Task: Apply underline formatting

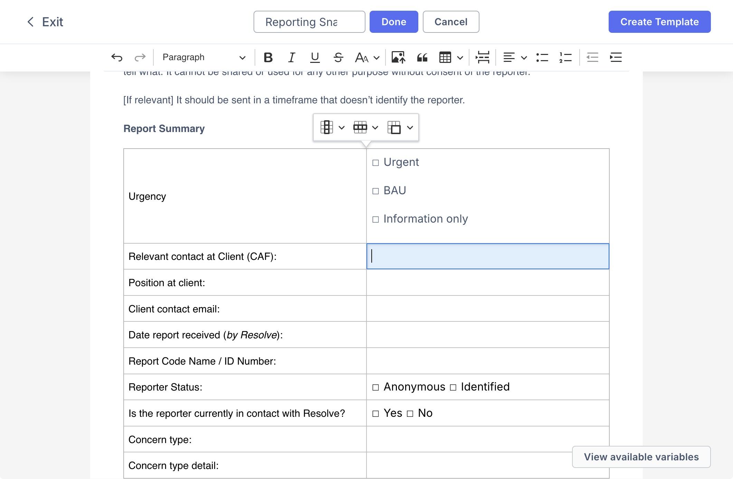Action: 315,57
